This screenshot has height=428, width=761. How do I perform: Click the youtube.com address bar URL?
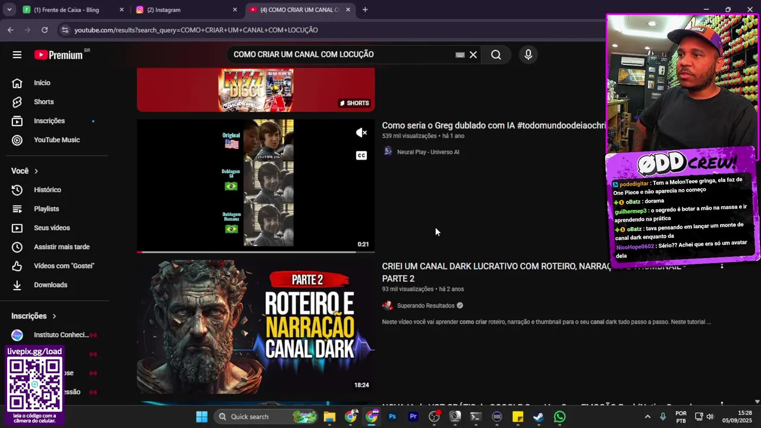(x=196, y=30)
